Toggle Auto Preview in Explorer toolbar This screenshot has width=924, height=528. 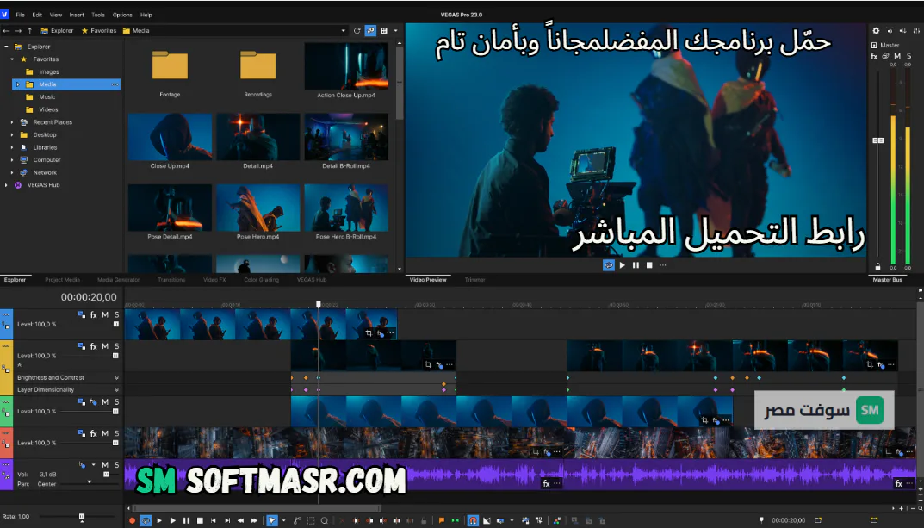[370, 31]
